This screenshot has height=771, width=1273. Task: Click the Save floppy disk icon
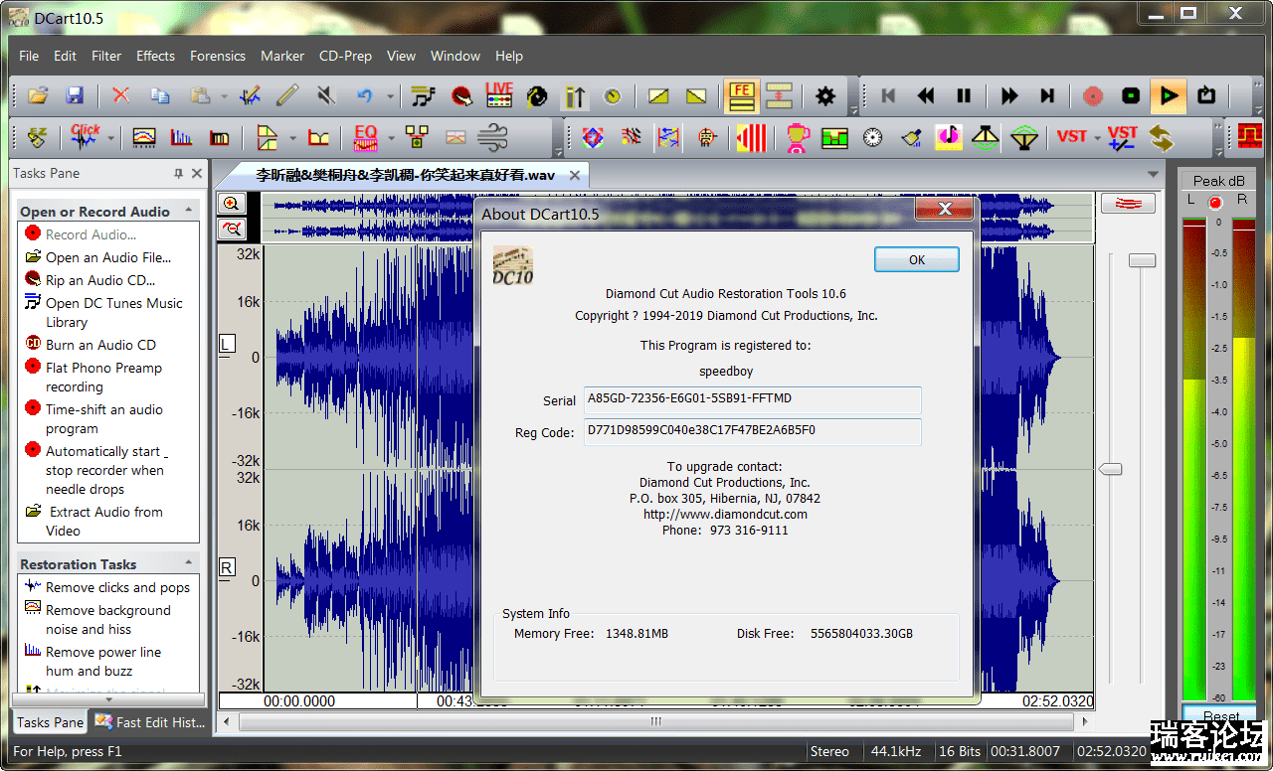click(75, 96)
